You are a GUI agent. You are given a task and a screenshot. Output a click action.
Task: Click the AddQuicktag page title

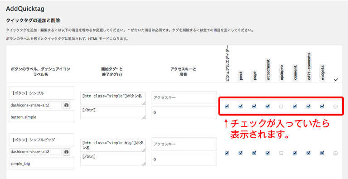[x=25, y=9]
